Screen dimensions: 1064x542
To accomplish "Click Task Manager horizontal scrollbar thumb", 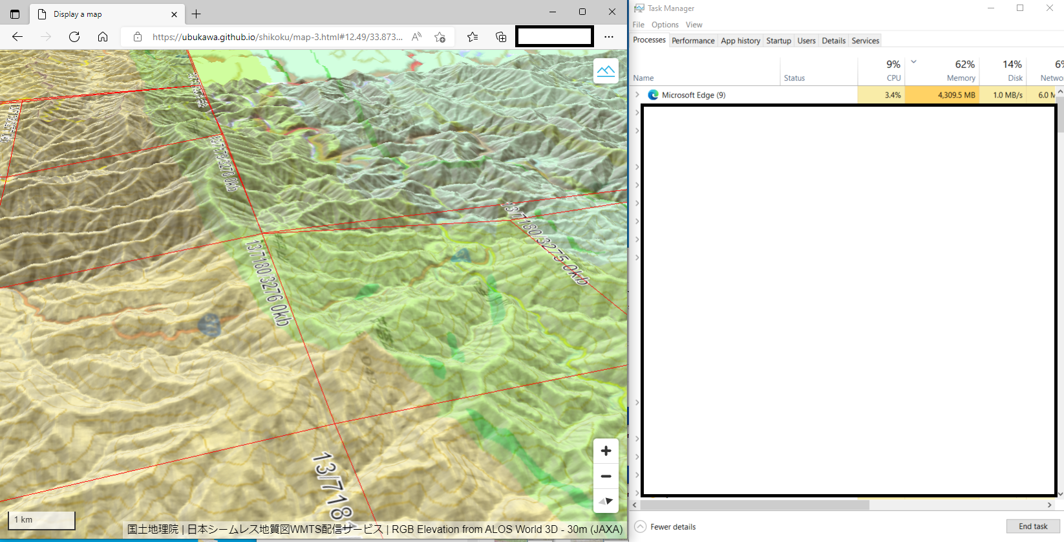I will (754, 504).
